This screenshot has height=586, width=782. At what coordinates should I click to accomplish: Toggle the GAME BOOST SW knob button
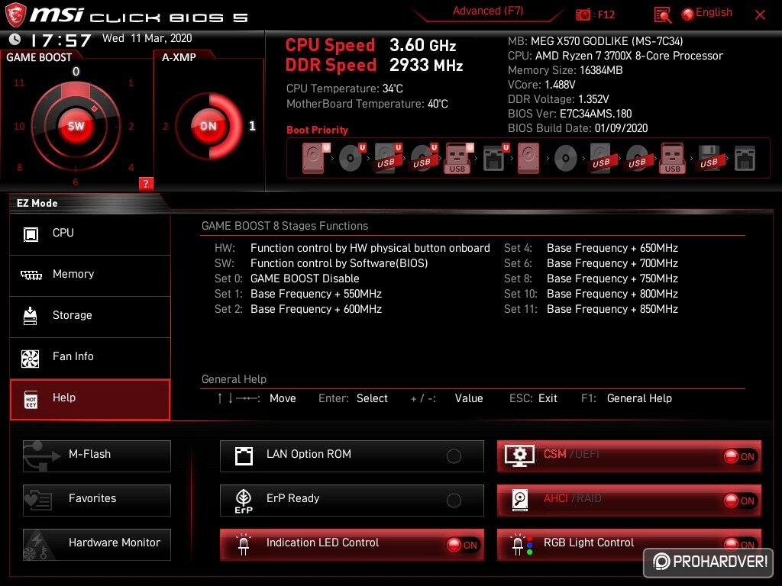[76, 126]
